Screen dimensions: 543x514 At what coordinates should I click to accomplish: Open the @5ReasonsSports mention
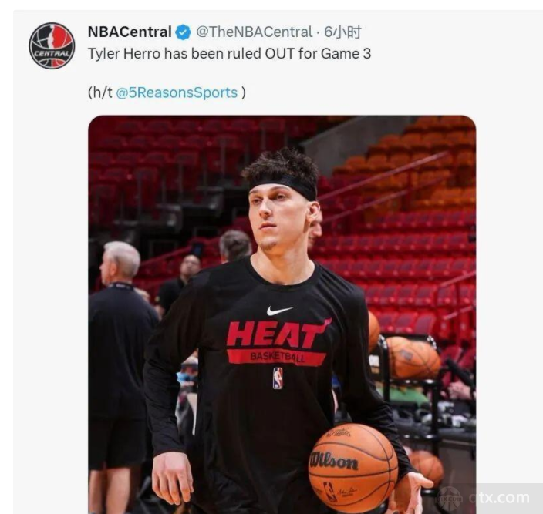177,92
